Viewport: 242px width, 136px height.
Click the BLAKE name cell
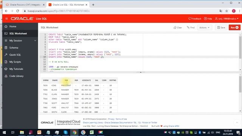(54, 90)
